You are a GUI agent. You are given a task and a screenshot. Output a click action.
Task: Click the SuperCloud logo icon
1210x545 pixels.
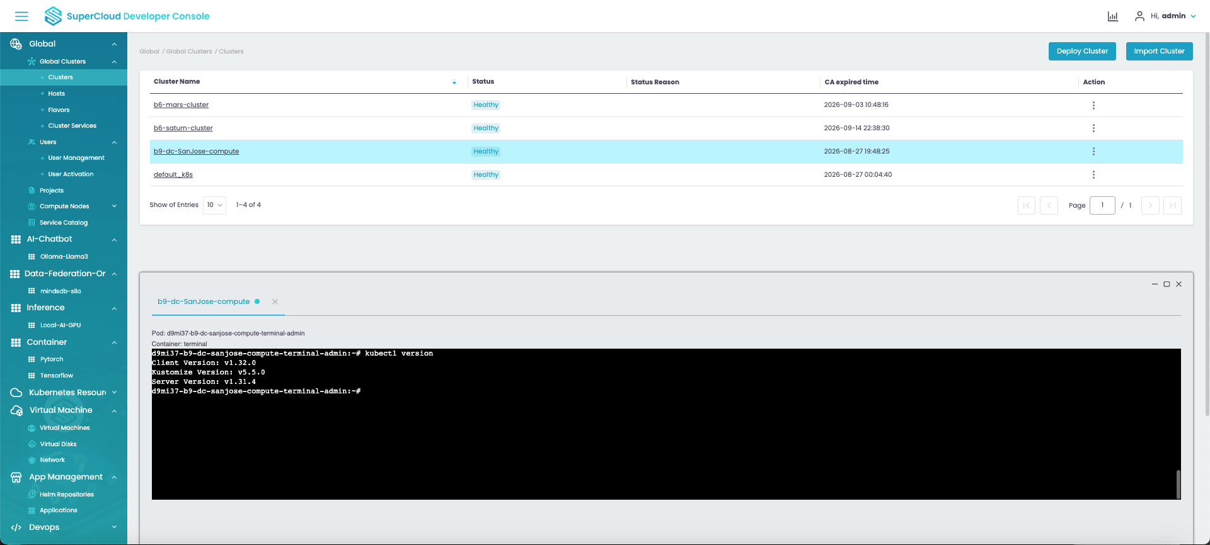click(x=54, y=16)
